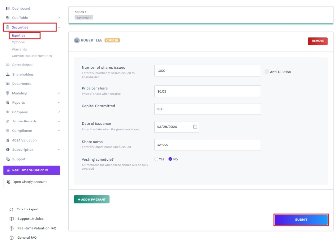Image resolution: width=336 pixels, height=243 pixels.
Task: Select Yes for vesting schedule
Action: coord(156,159)
